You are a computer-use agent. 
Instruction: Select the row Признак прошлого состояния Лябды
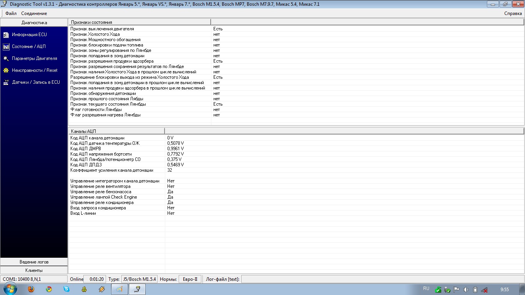296,99
